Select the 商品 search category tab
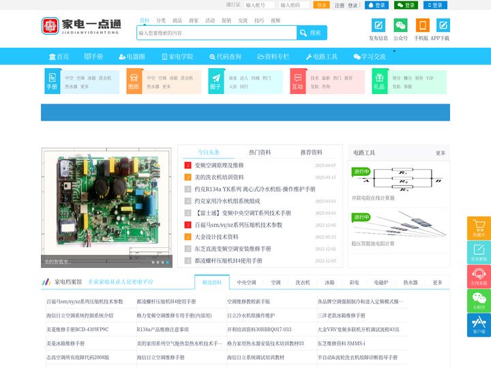 point(177,20)
